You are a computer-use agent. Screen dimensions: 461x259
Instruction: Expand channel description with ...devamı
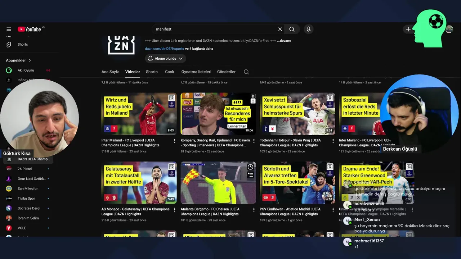(284, 41)
